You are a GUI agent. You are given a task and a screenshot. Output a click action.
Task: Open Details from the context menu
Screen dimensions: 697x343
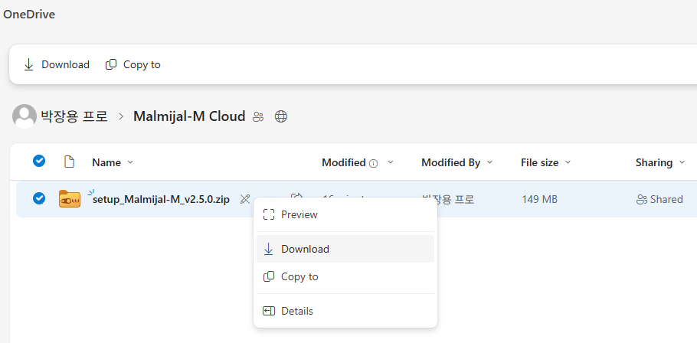tap(296, 311)
